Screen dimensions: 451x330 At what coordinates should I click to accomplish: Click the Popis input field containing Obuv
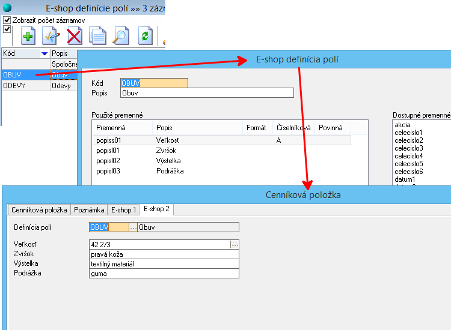click(207, 93)
